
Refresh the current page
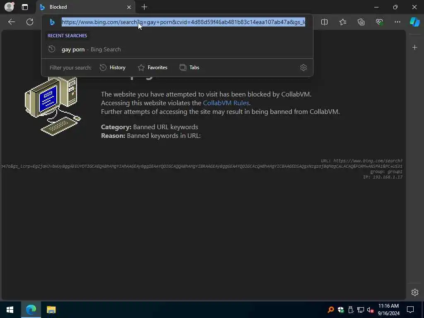(30, 22)
